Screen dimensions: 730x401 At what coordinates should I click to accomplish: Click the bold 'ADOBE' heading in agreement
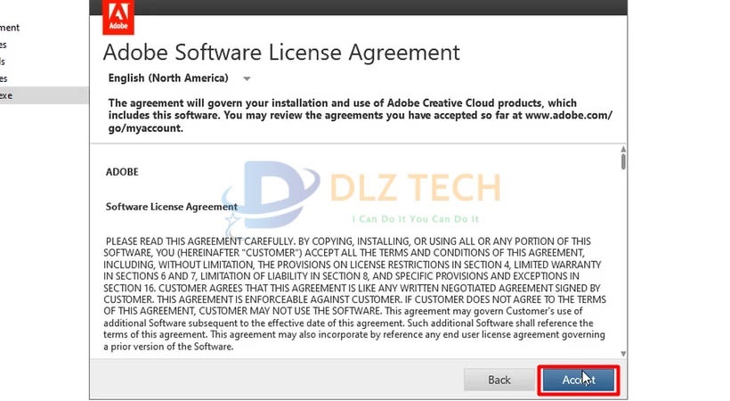(x=122, y=171)
